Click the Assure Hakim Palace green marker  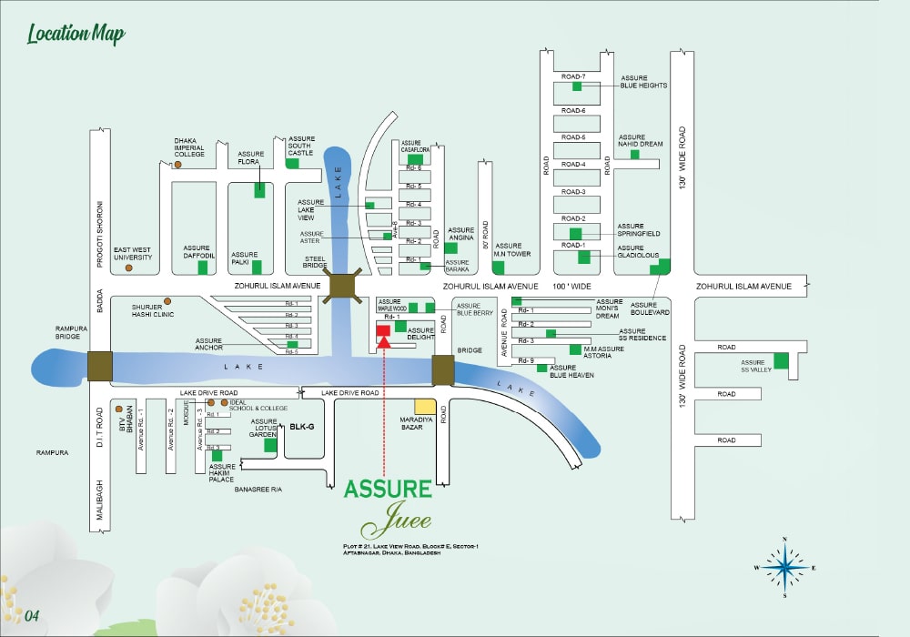click(x=217, y=456)
